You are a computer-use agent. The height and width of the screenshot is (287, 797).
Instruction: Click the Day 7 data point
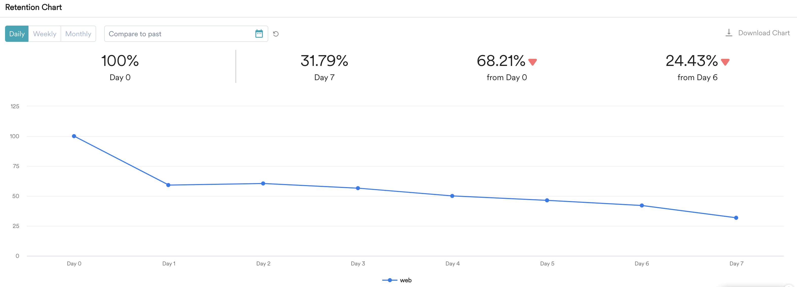pos(736,218)
